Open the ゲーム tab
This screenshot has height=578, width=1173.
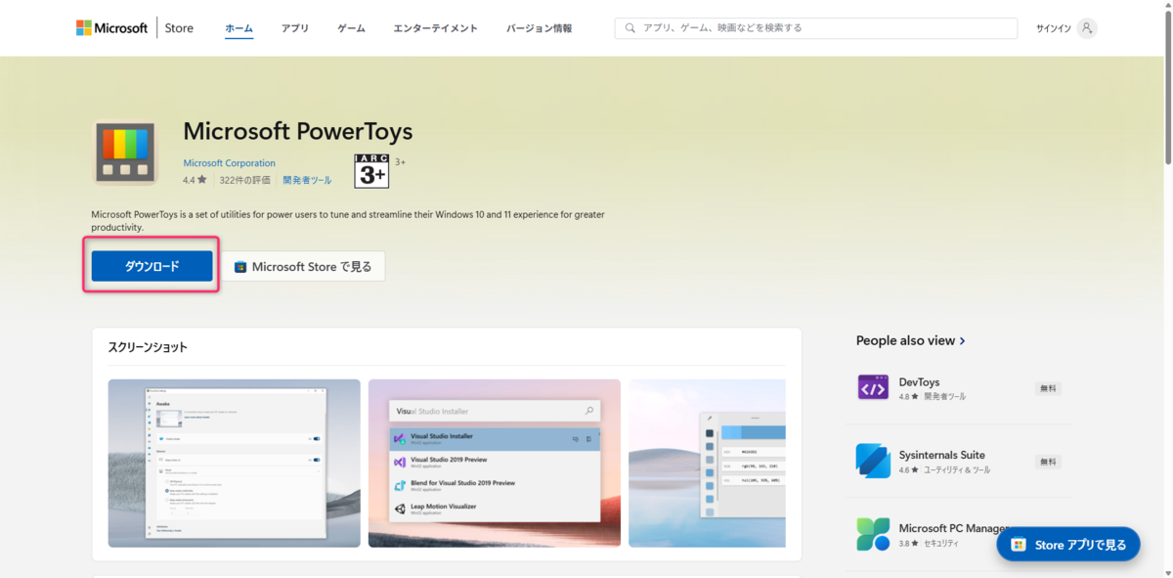352,28
